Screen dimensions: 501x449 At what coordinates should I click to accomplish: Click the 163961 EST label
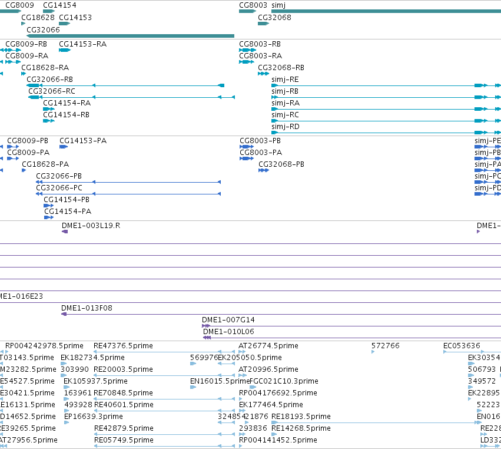click(x=78, y=393)
